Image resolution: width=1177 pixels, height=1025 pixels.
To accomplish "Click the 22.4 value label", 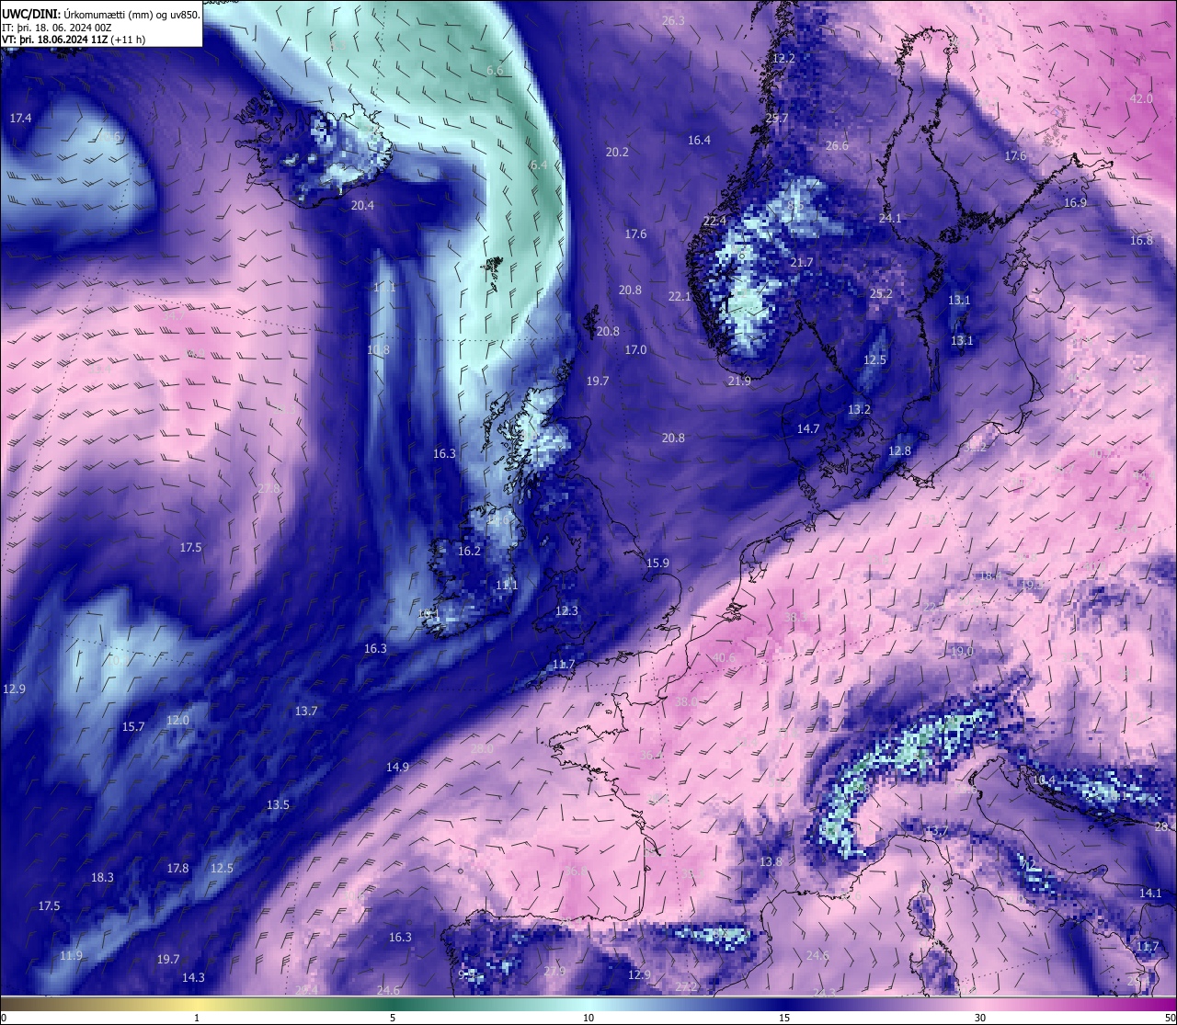I will [714, 222].
